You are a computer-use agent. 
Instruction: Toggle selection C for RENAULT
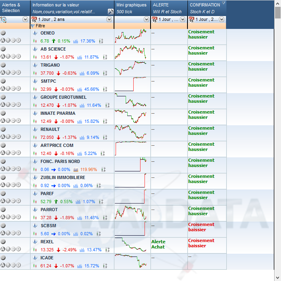[x=13, y=136]
